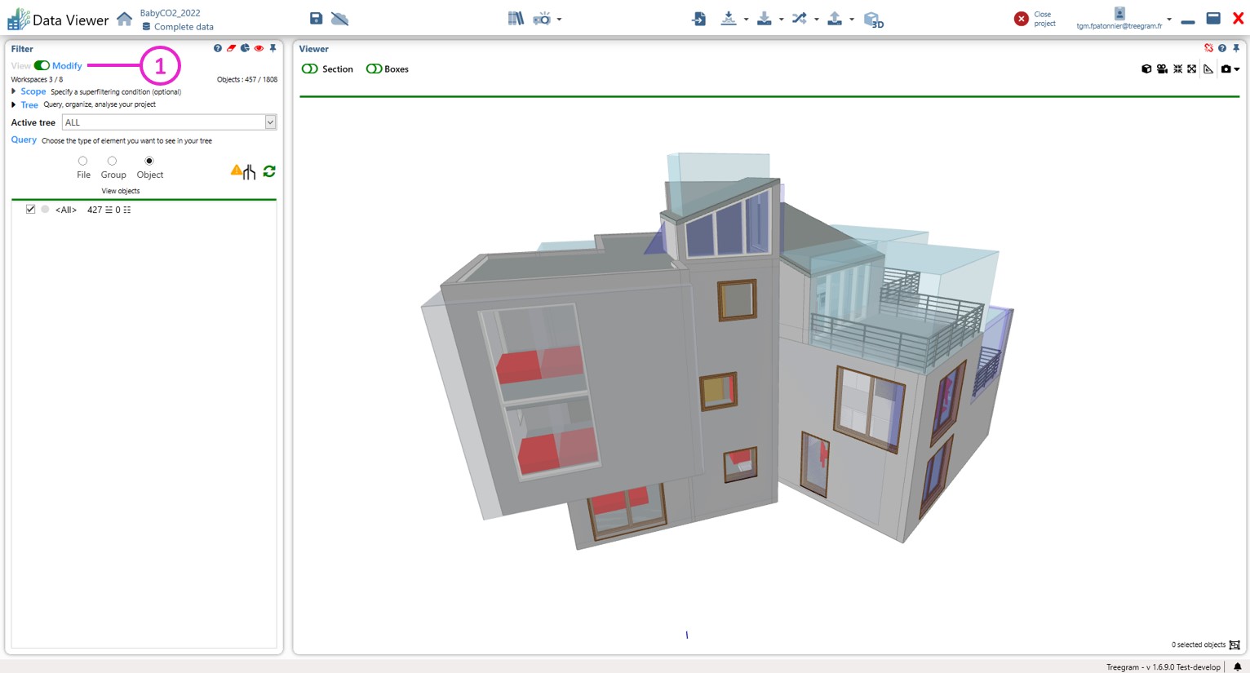Screen dimensions: 1250x673
Task: Click the 3D cube viewer icon
Action: click(873, 20)
